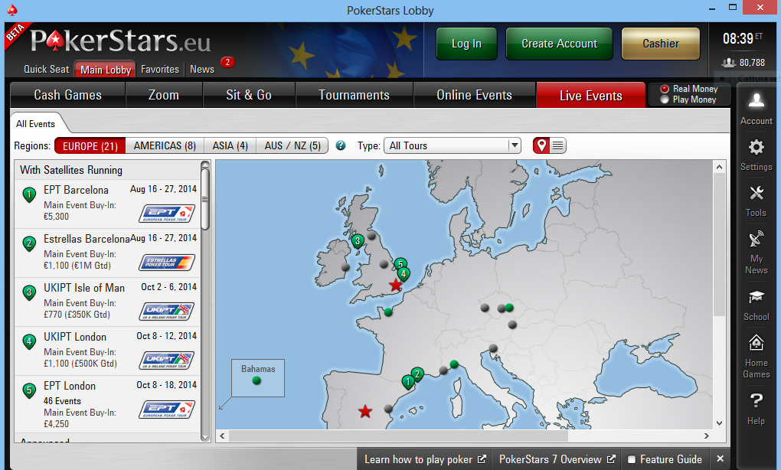Click map pin 3 on Isle of Man
The width and height of the screenshot is (781, 470).
357,241
